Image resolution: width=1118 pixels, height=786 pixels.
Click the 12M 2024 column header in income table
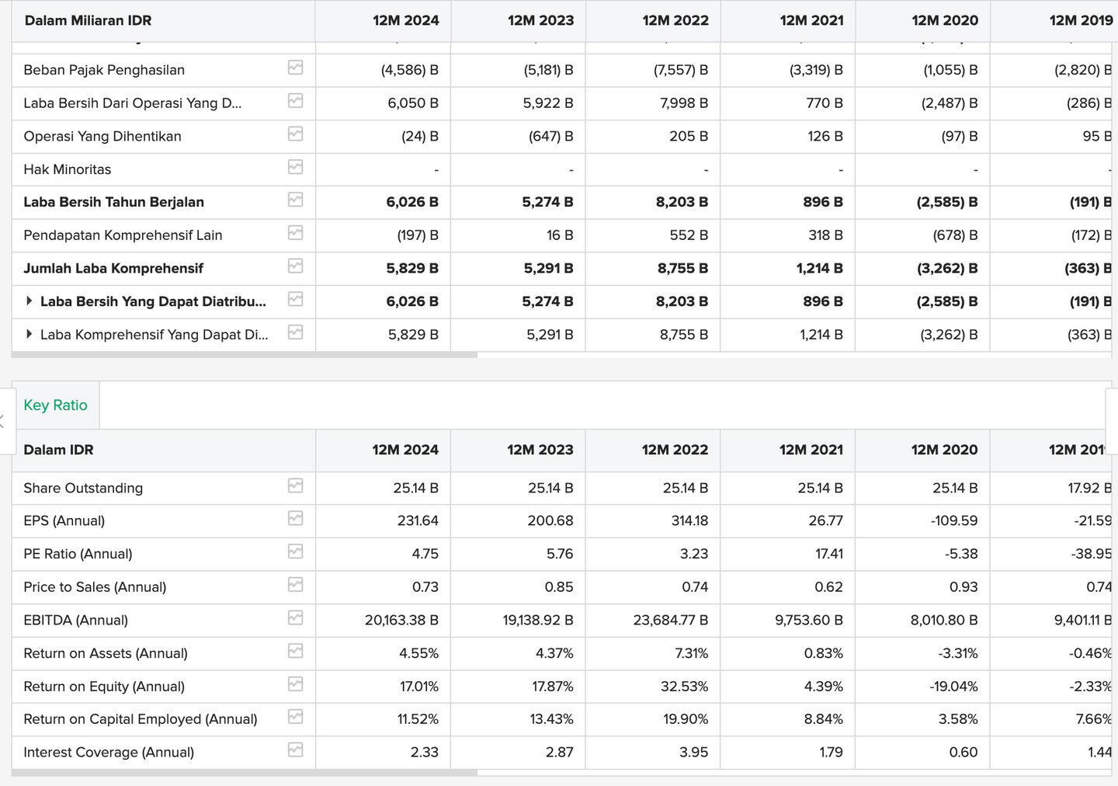405,20
